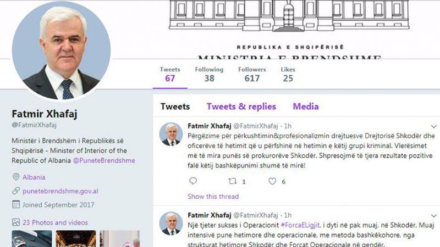Open the #ForcaELigjit hashtag
The width and height of the screenshot is (440, 247).
[x=300, y=225]
